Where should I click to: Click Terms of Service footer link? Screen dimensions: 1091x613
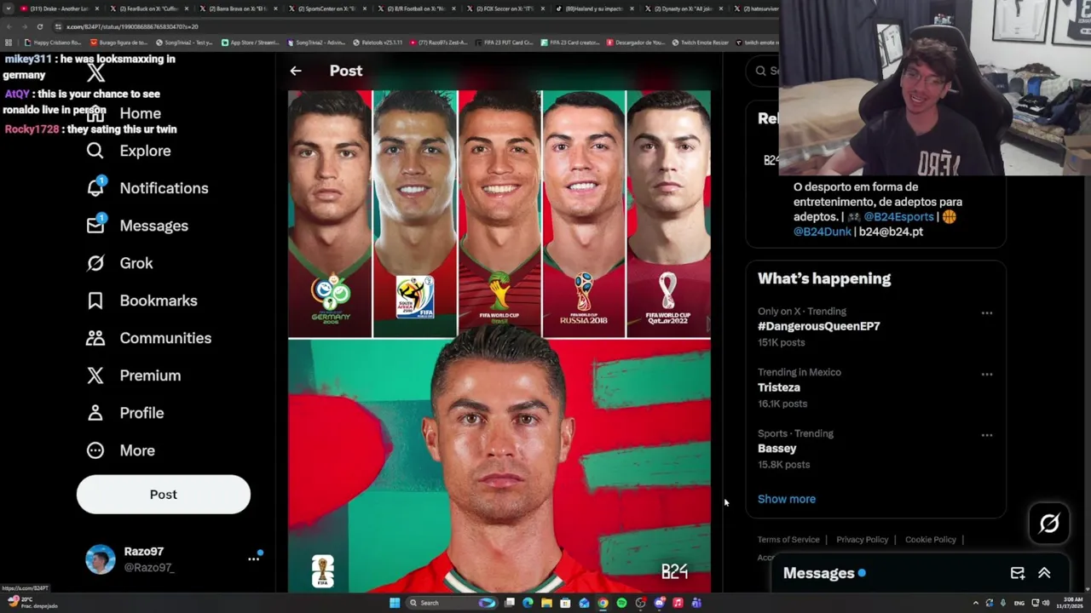click(788, 540)
